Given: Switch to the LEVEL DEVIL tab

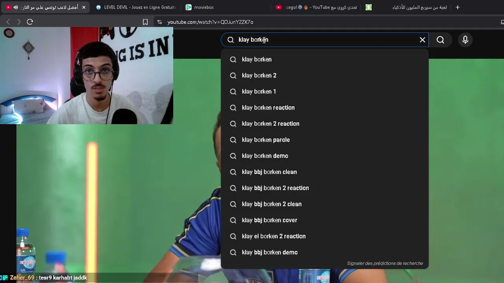Looking at the screenshot, I should point(135,7).
